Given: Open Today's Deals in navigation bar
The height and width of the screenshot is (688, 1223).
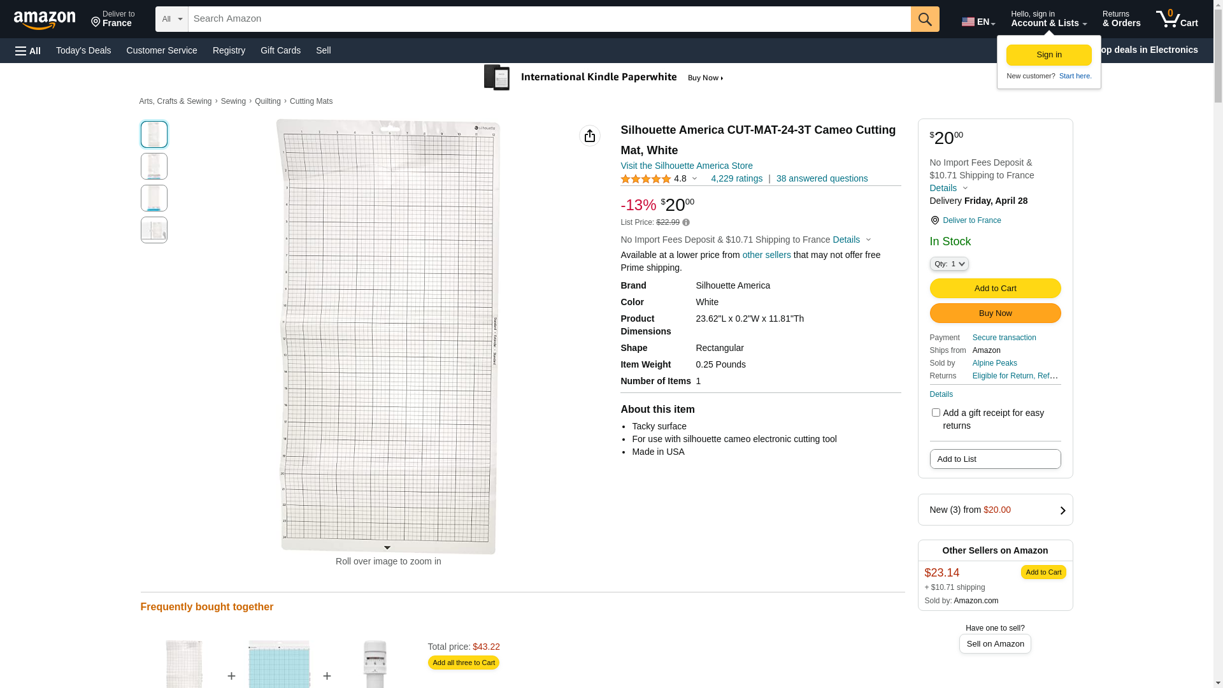Looking at the screenshot, I should [x=83, y=50].
